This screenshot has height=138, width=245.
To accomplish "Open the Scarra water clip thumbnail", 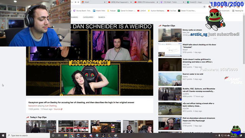I will [170, 79].
